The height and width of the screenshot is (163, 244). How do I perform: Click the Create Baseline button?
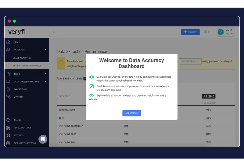pos(190,61)
